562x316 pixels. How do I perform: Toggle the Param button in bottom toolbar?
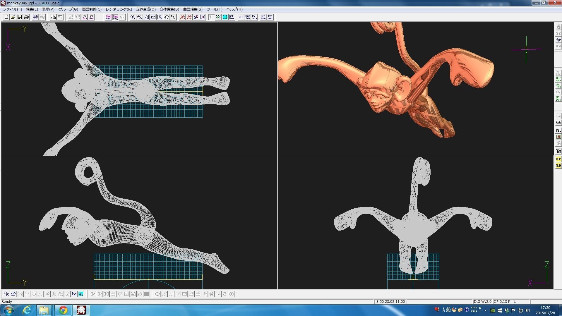coord(81,294)
